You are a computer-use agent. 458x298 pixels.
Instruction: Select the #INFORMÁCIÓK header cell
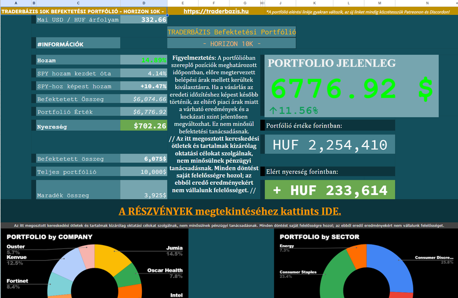click(78, 43)
